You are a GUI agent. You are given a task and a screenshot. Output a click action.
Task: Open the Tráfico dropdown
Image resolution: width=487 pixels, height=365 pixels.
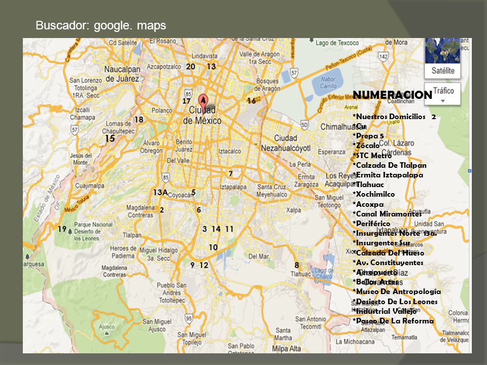442,94
